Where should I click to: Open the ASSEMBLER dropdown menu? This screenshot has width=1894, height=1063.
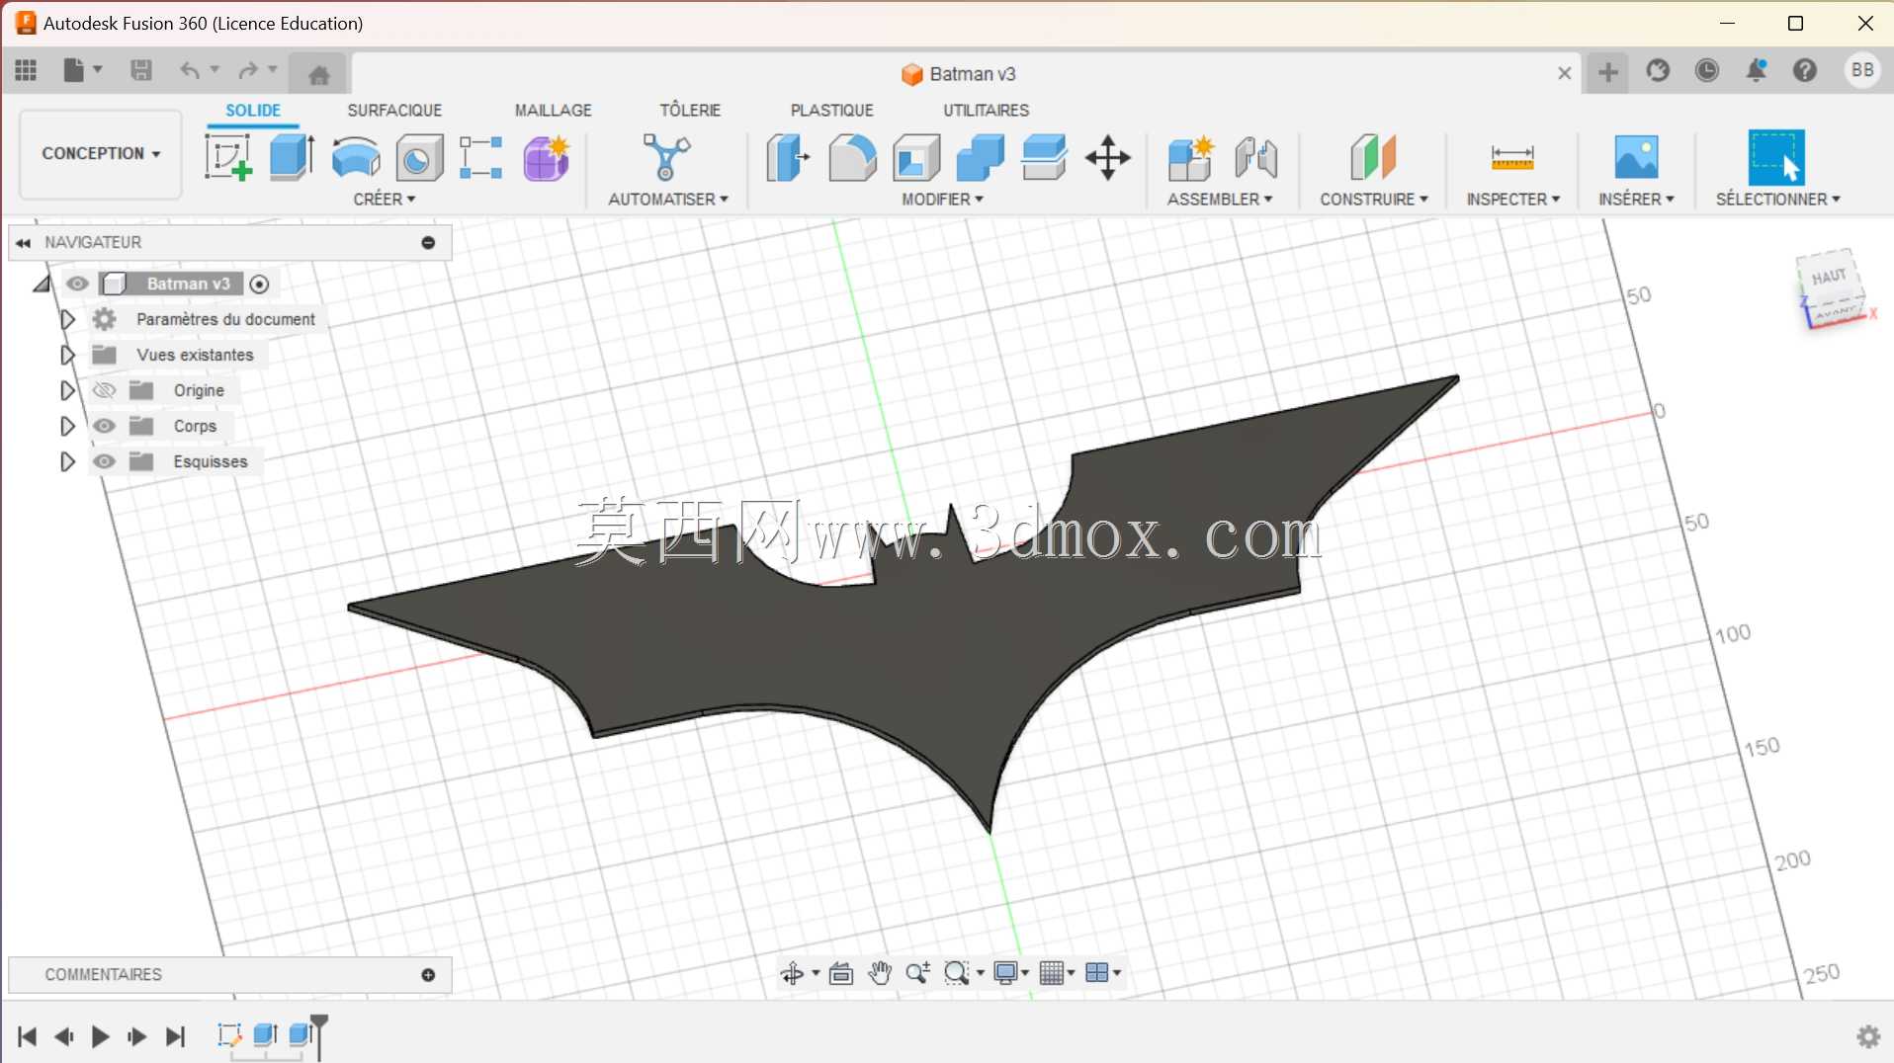pos(1220,200)
